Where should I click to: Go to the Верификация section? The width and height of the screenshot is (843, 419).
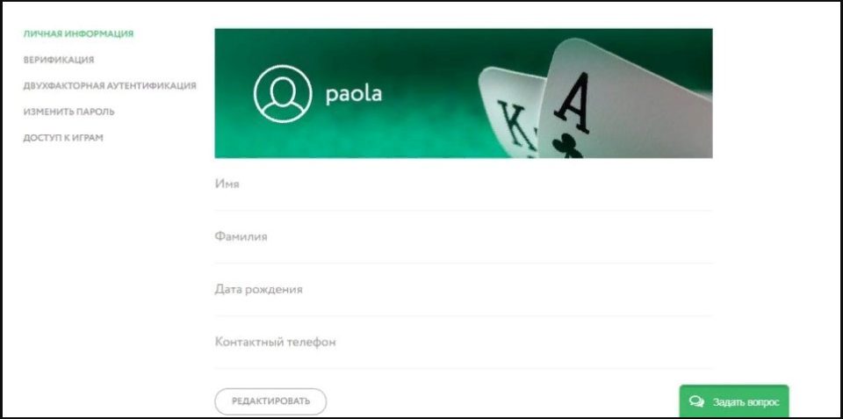pyautogui.click(x=59, y=60)
